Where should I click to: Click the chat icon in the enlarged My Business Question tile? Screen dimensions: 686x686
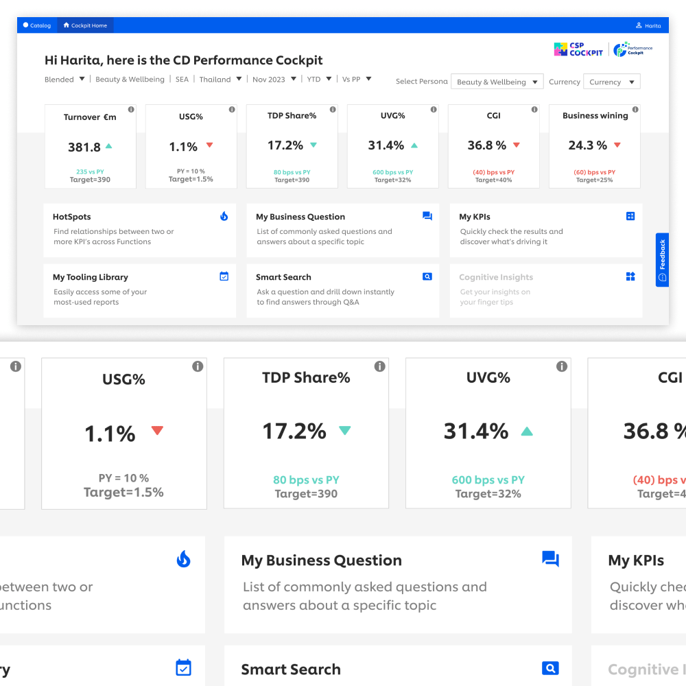pyautogui.click(x=550, y=559)
